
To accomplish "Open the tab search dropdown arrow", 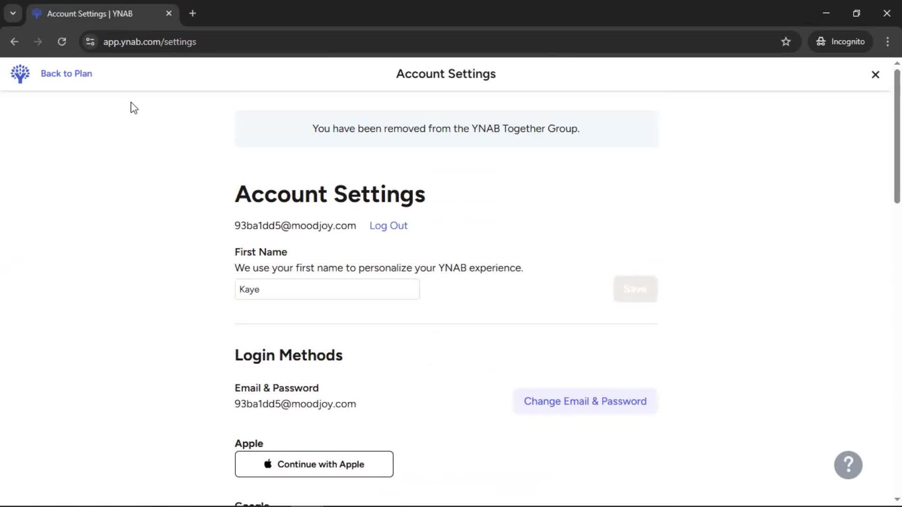I will (x=13, y=14).
